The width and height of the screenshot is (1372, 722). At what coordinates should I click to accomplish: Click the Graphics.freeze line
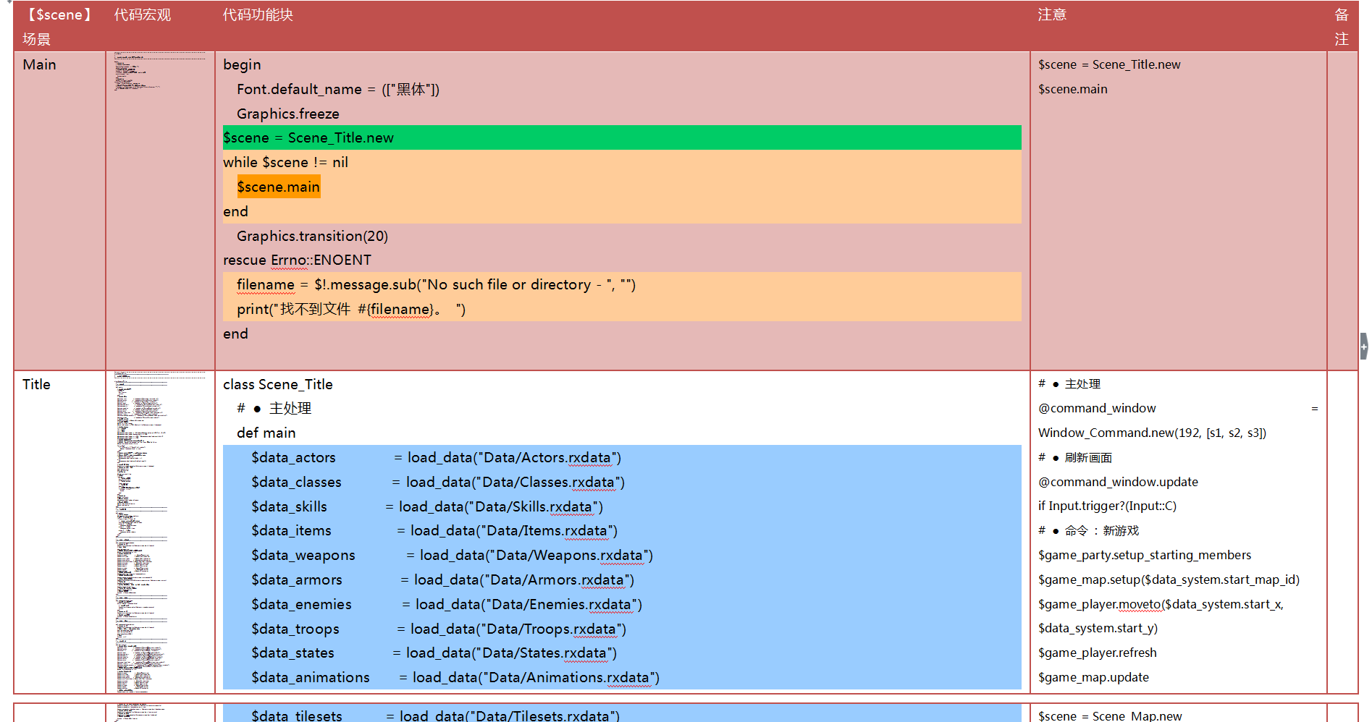tap(288, 114)
